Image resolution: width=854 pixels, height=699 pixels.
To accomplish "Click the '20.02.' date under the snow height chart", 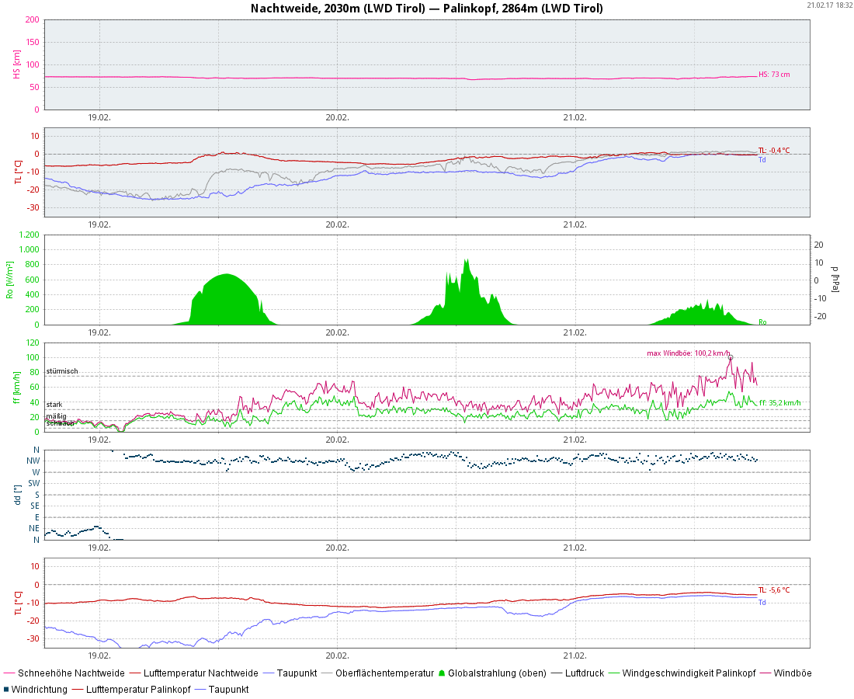I will 337,117.
